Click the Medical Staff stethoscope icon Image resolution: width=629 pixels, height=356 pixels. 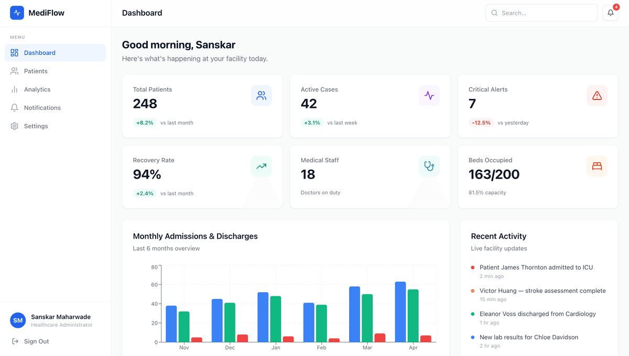point(429,166)
